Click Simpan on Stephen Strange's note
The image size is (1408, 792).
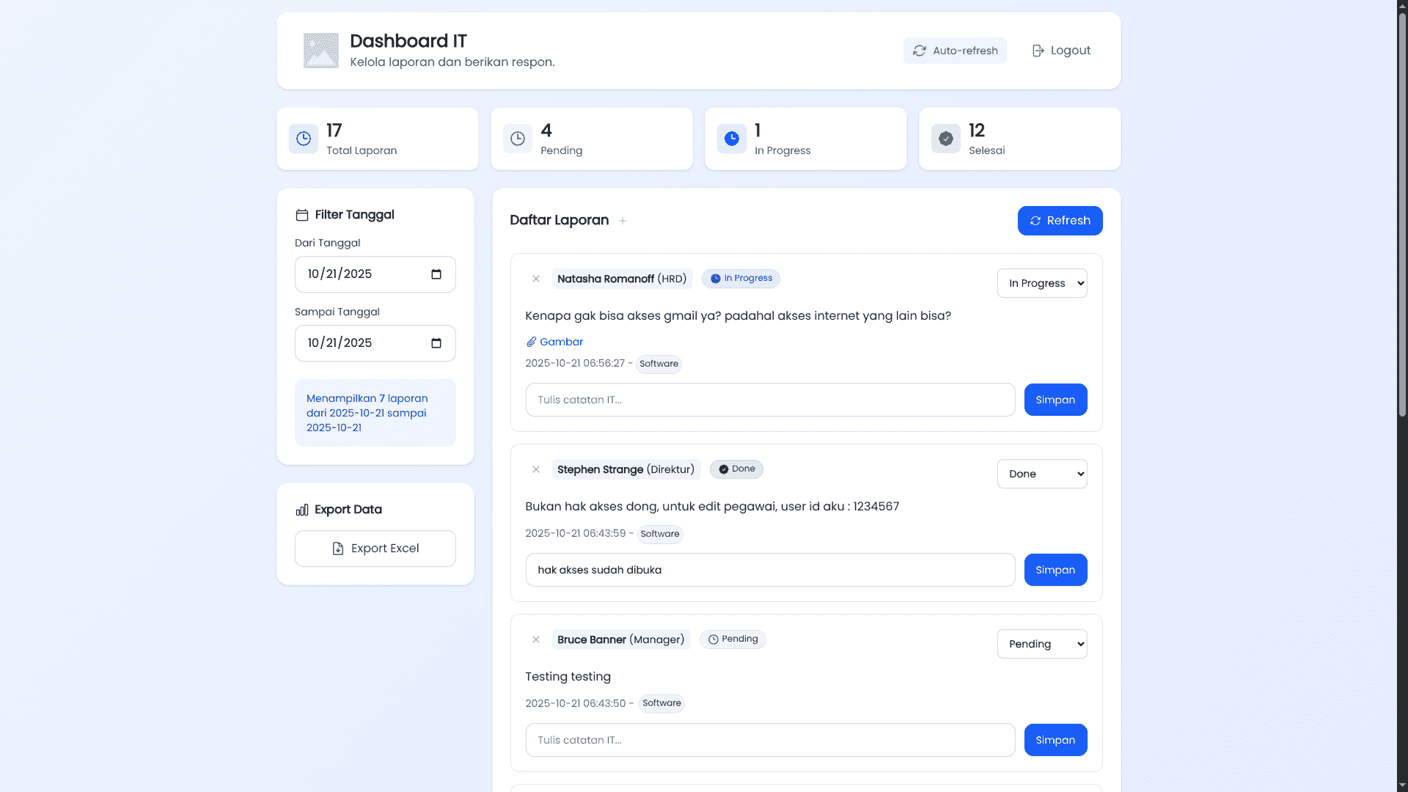pyautogui.click(x=1055, y=570)
